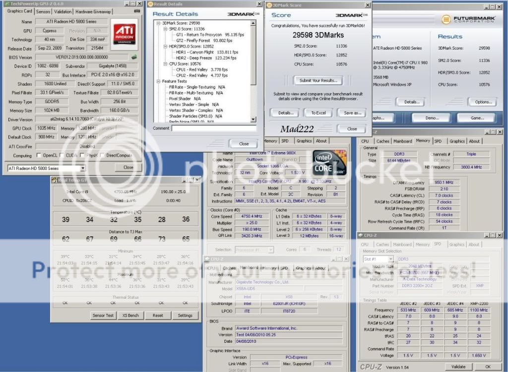Select 'HDR1 - Canyon Flight' result row

tap(207, 53)
